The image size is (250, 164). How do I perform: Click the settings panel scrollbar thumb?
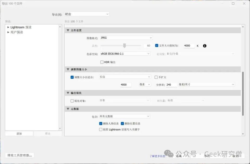click(243, 94)
